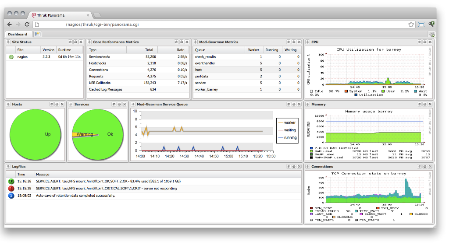The height and width of the screenshot is (245, 449).
Task: Open a new browser tab
Action: [x=97, y=15]
